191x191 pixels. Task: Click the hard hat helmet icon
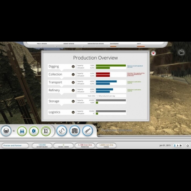pyautogui.click(x=6, y=131)
